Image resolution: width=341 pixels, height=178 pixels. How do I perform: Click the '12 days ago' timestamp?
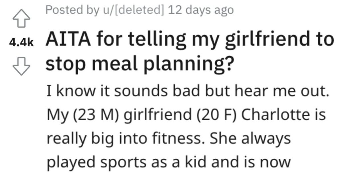[x=201, y=10]
